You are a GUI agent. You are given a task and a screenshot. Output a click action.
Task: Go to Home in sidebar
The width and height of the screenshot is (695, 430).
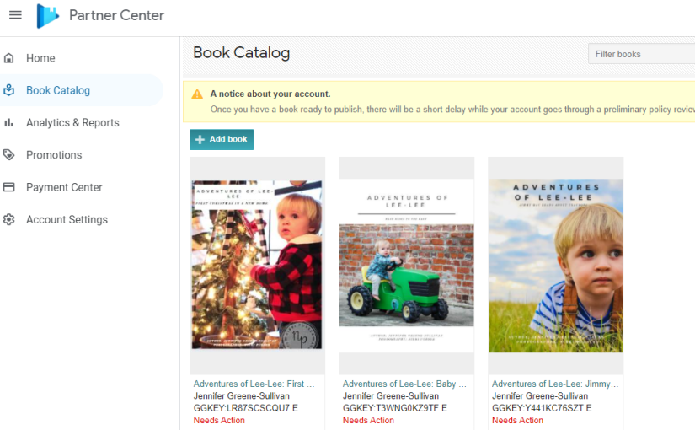40,58
